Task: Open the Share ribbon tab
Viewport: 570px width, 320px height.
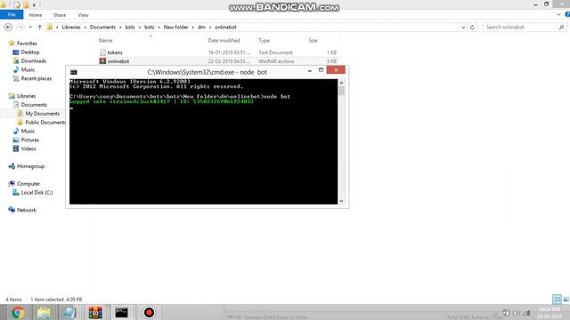Action: (60, 15)
